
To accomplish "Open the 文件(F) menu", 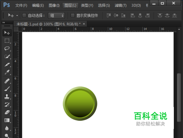I will 21,5.
